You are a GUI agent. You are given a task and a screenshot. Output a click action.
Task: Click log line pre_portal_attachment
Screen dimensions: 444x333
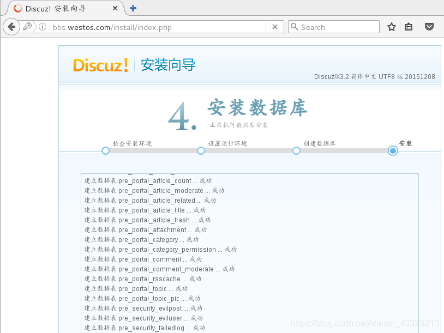click(x=146, y=230)
